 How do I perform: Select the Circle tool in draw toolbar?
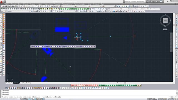[x=1, y=27]
